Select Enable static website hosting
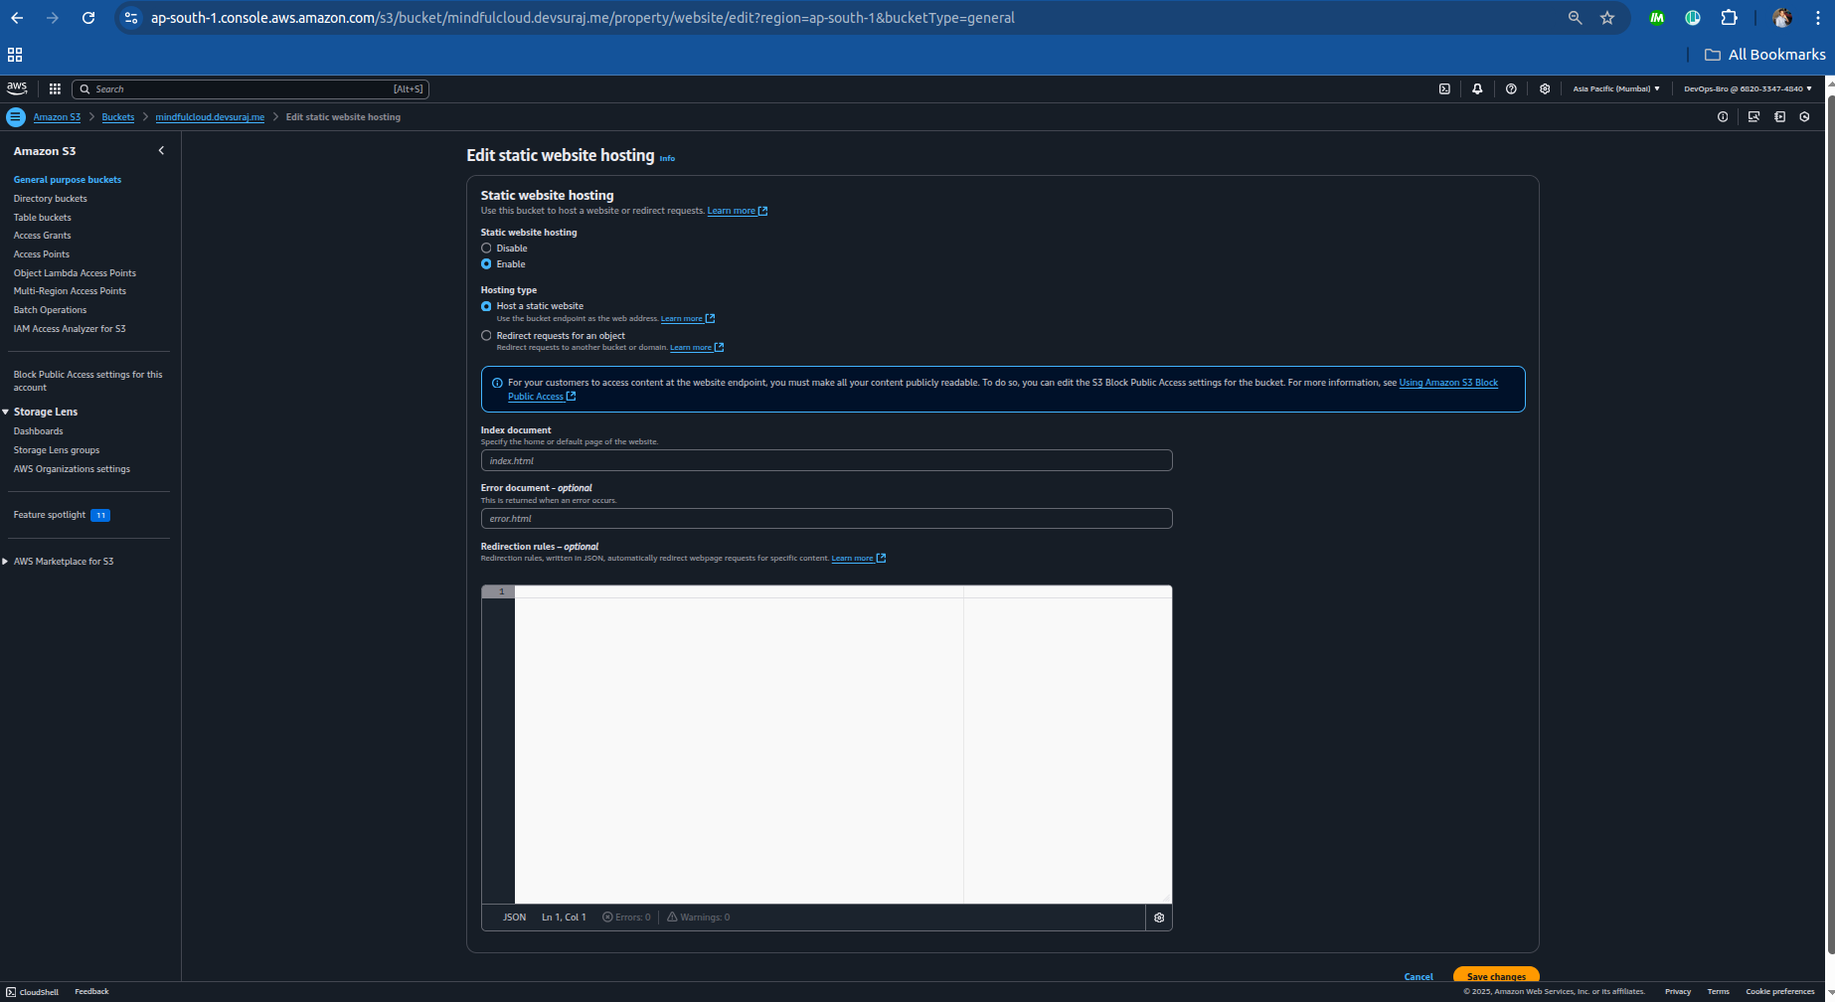 [486, 264]
